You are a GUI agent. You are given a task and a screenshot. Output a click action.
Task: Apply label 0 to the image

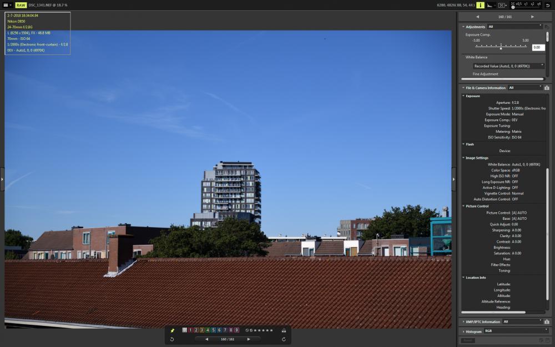[184, 330]
